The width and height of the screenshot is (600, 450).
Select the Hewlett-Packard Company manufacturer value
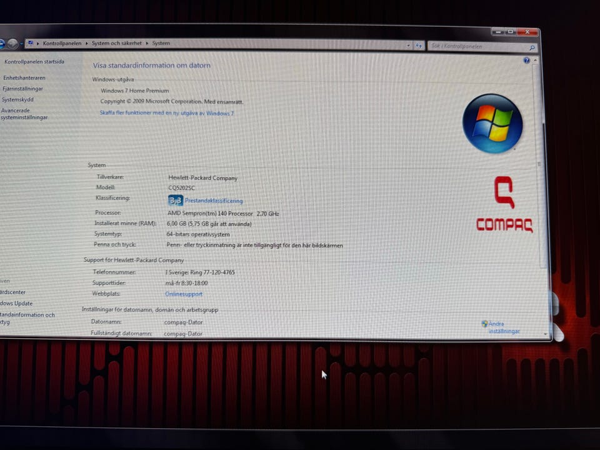click(202, 178)
